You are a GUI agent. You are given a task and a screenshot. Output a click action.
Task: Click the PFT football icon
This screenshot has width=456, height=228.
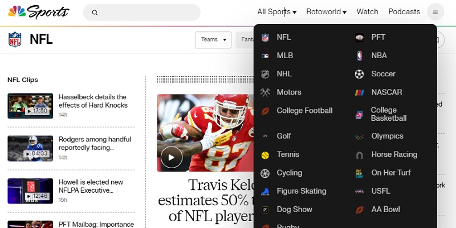[x=360, y=38]
